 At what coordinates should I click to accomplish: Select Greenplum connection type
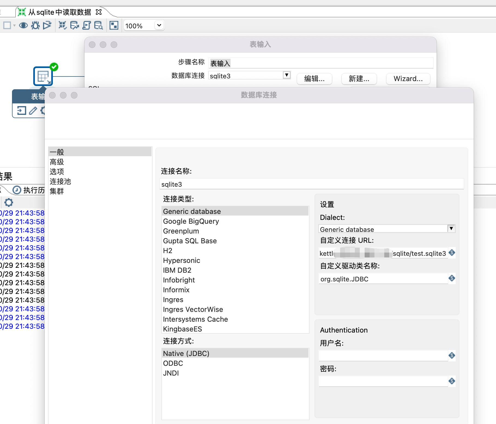tap(235, 231)
